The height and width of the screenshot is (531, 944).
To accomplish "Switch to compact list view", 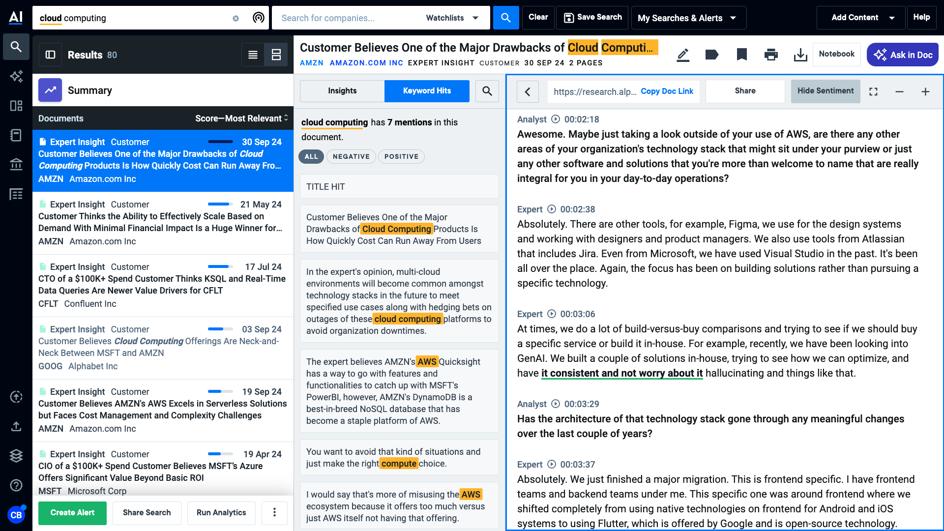I will pyautogui.click(x=253, y=55).
